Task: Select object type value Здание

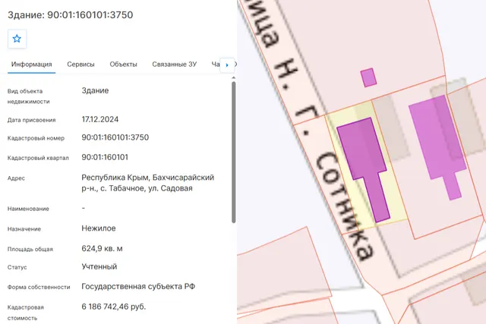Action: click(95, 90)
